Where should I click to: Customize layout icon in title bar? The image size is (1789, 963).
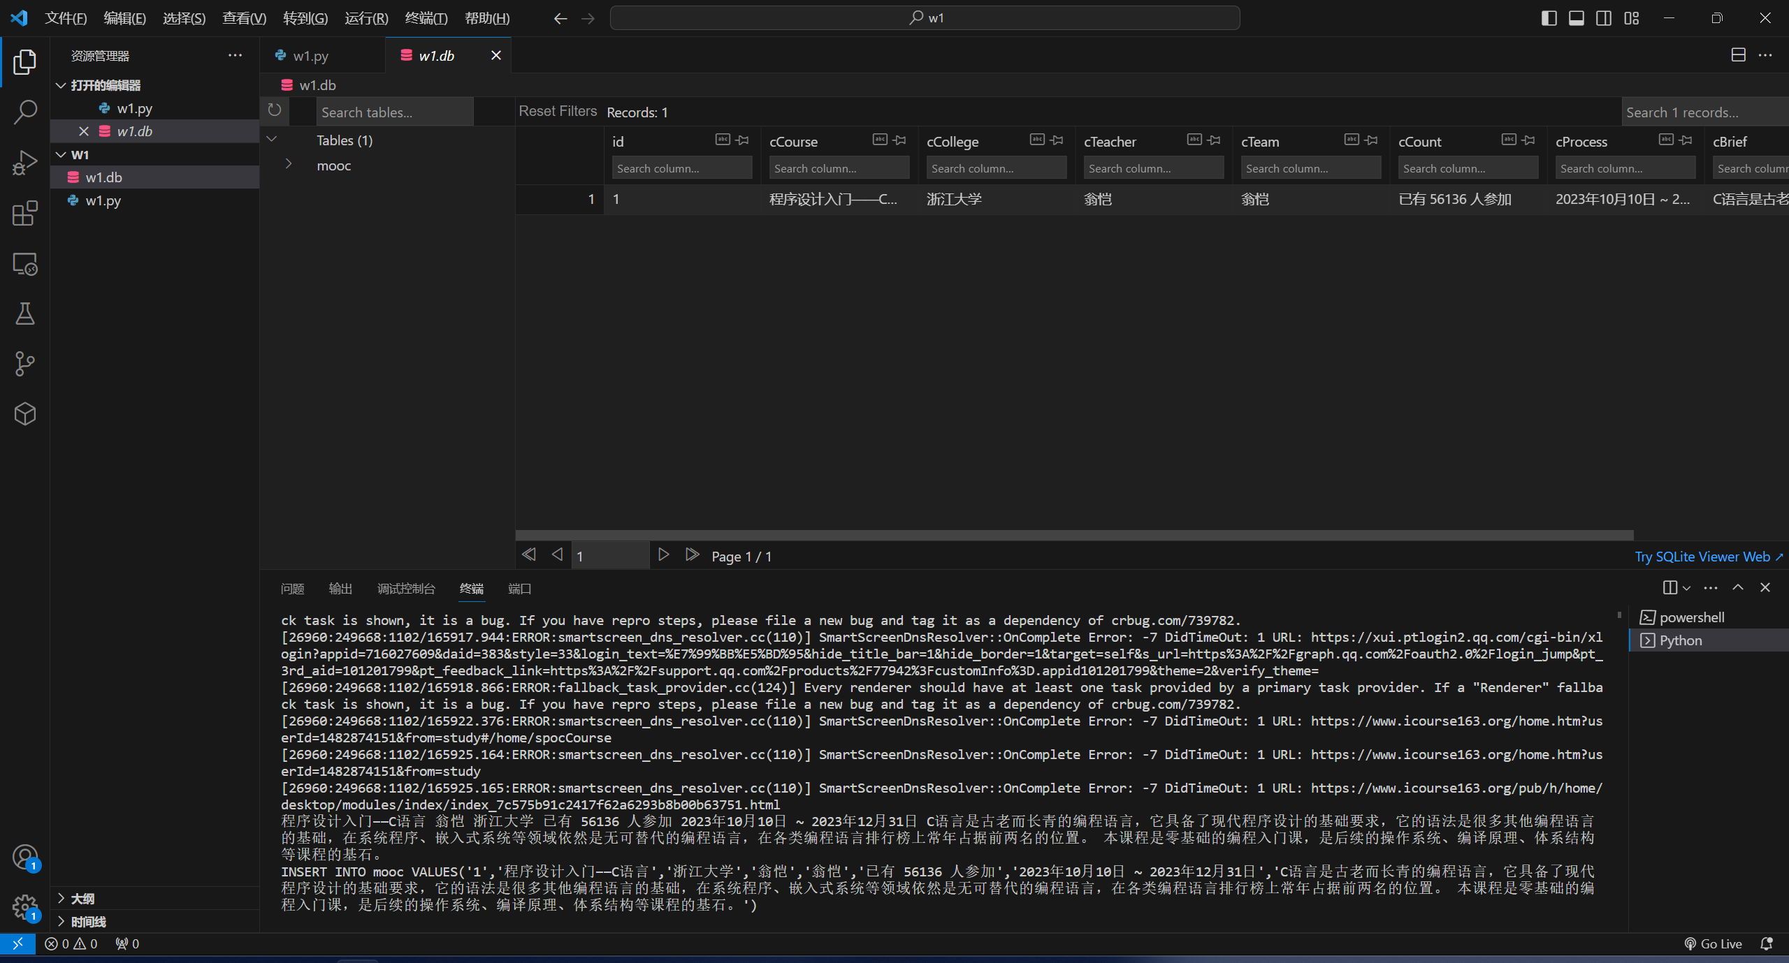1632,18
